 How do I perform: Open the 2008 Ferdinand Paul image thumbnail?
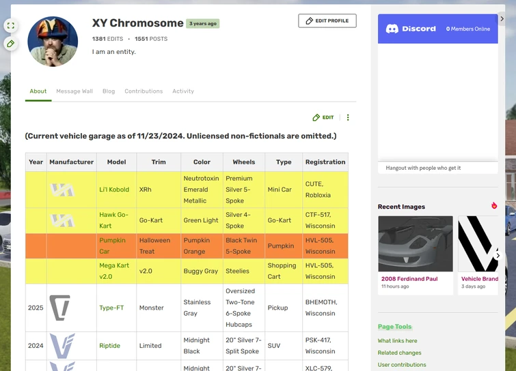415,243
